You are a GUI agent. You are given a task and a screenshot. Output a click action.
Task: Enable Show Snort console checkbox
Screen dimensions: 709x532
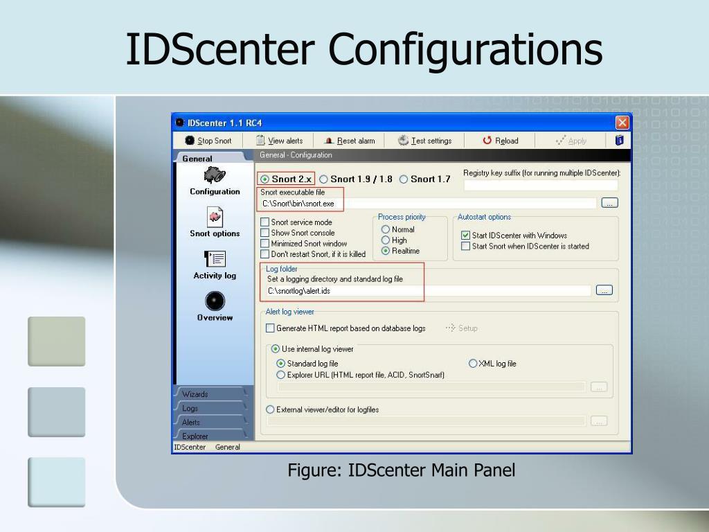(265, 233)
